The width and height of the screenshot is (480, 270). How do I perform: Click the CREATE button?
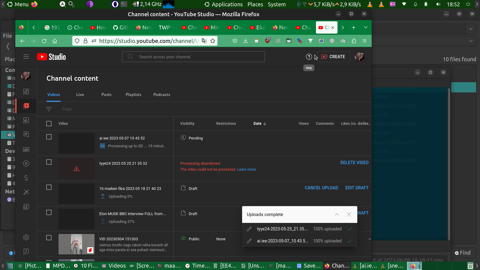point(333,57)
